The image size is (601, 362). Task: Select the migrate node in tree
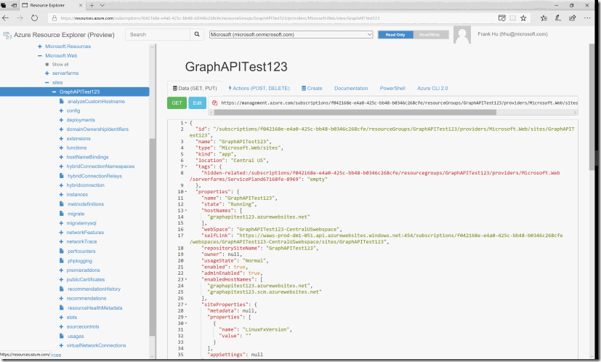click(76, 214)
